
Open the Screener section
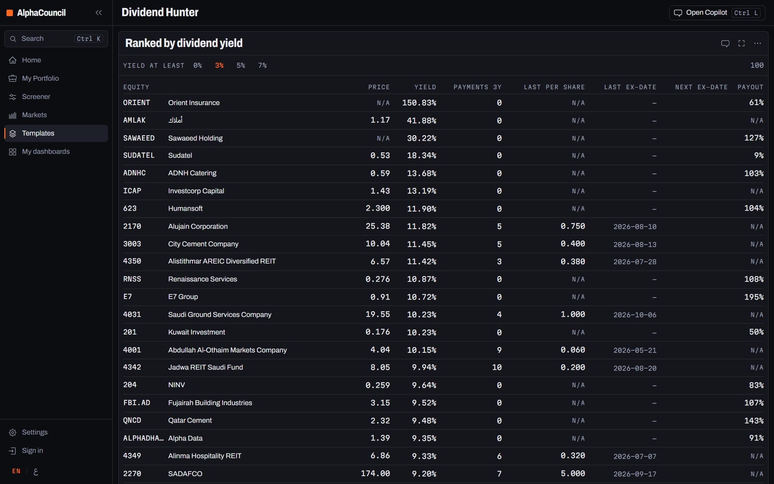click(x=56, y=97)
